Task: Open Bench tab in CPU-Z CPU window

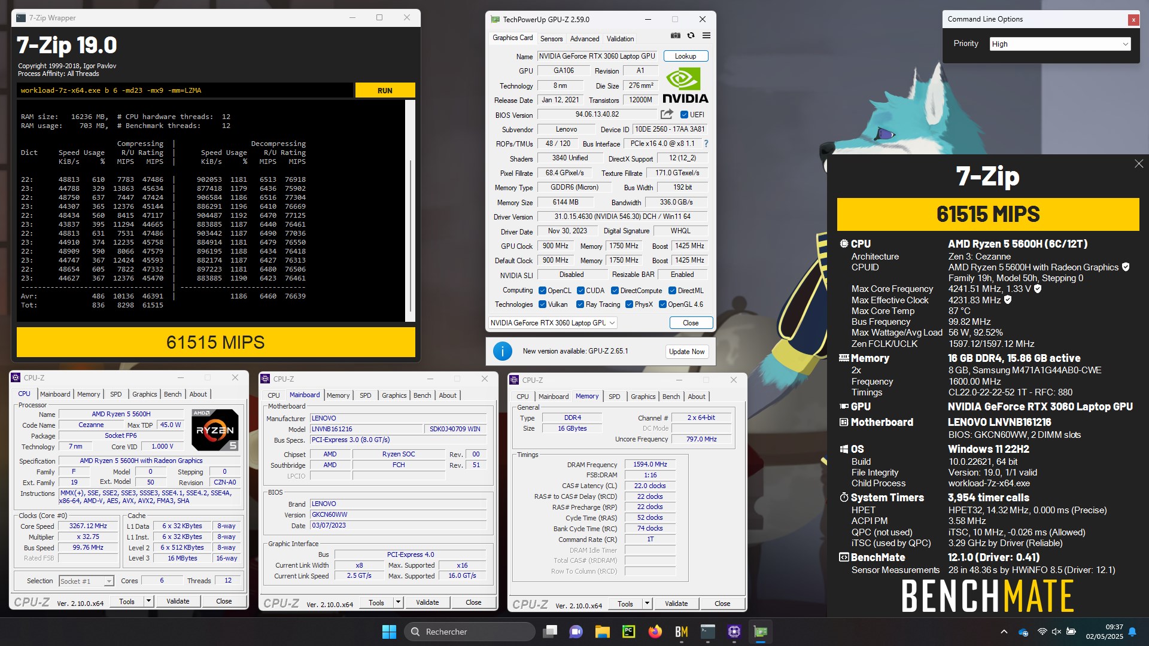Action: [x=172, y=394]
